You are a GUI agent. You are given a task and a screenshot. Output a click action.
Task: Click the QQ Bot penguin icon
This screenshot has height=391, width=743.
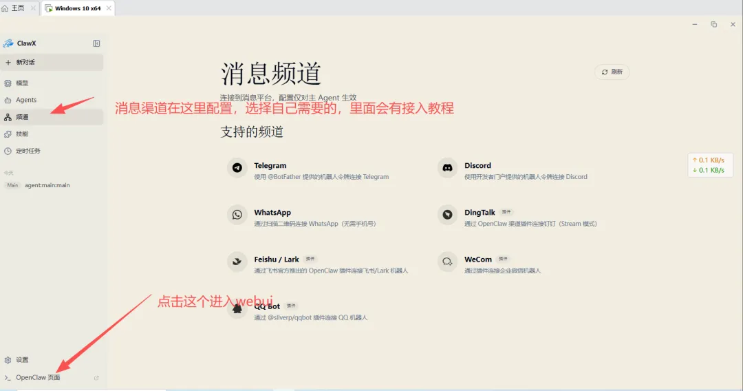click(x=237, y=308)
